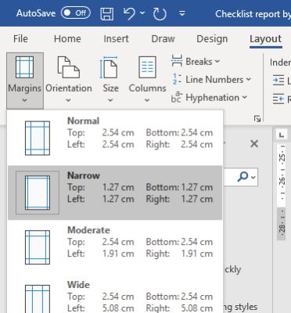The height and width of the screenshot is (313, 291).
Task: Open the Orientation options
Action: (x=69, y=81)
